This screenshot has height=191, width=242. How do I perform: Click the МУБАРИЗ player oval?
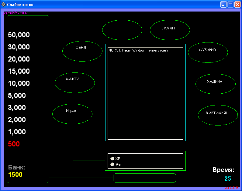pos(208,52)
